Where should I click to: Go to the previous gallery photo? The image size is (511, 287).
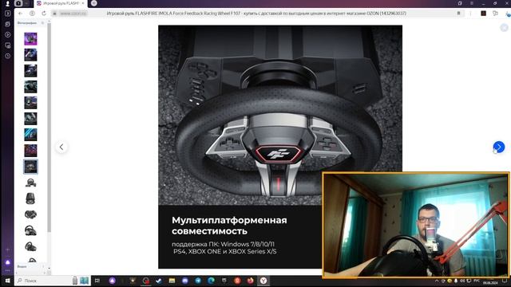[61, 147]
